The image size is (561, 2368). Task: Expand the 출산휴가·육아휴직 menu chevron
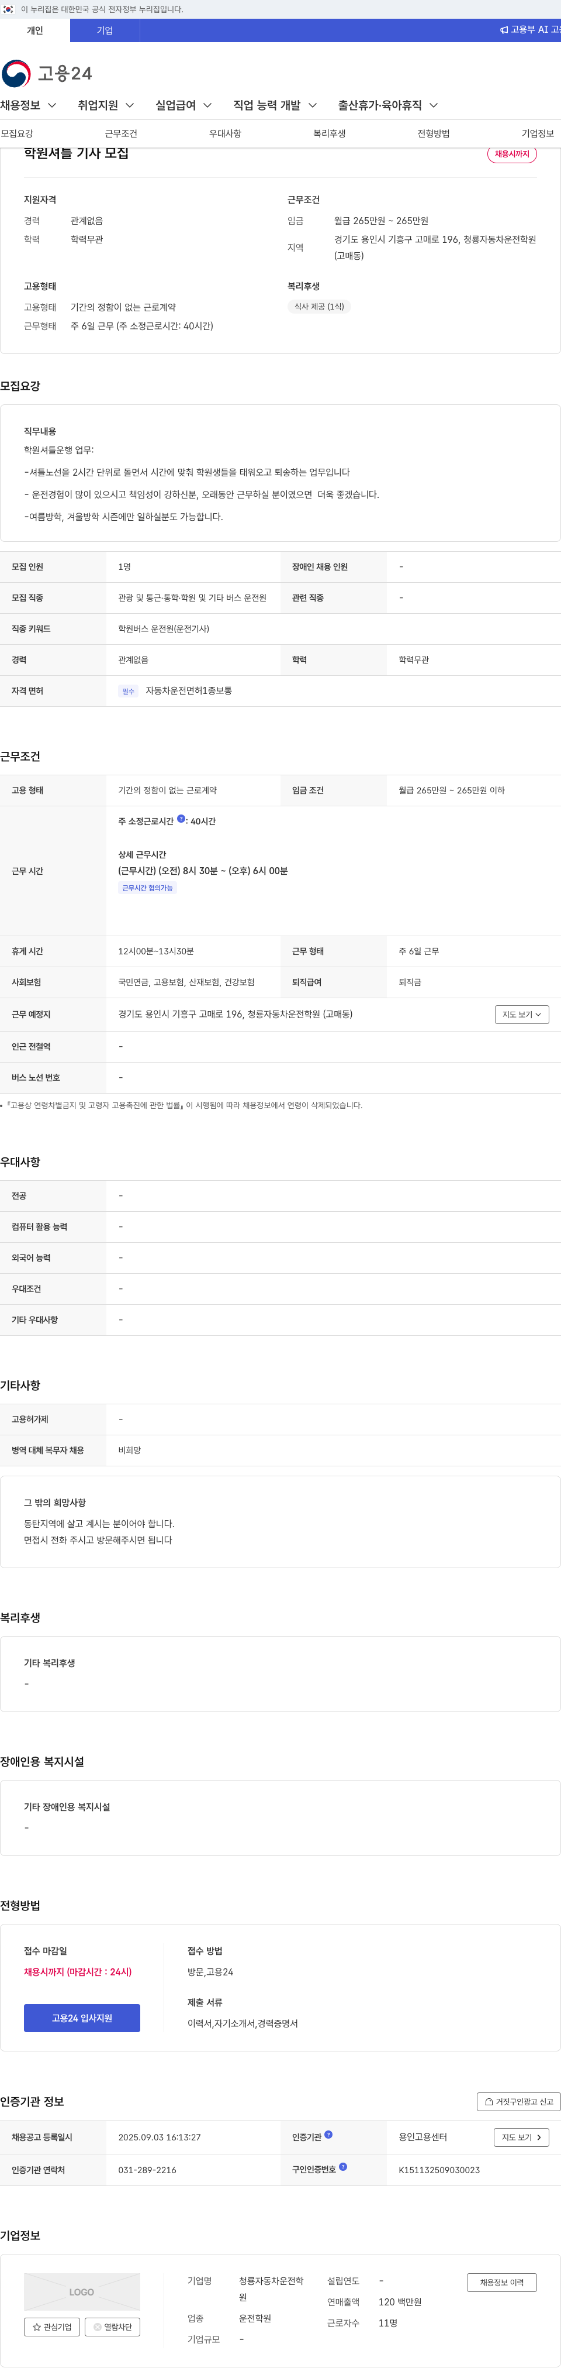[434, 106]
